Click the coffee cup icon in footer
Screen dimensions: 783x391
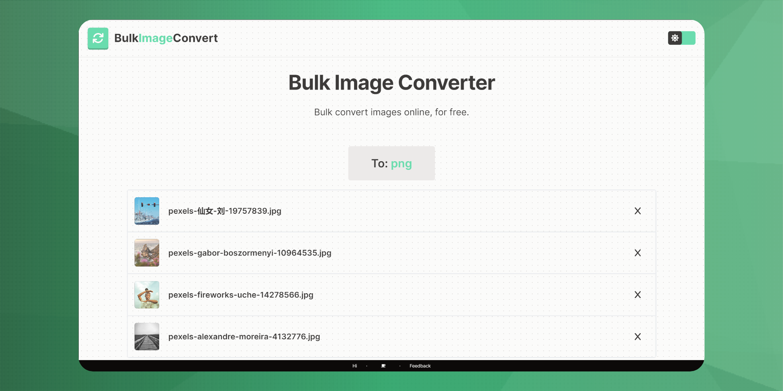(x=383, y=366)
